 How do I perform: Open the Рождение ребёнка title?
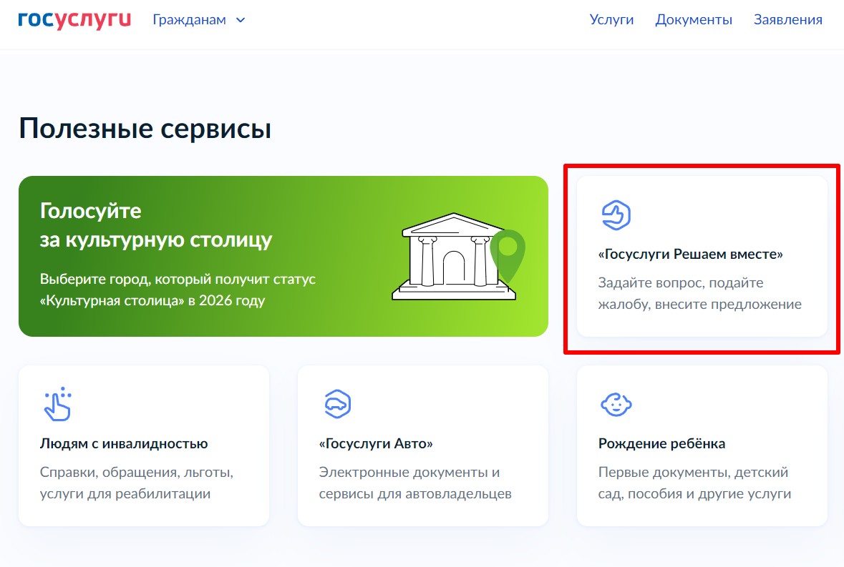pos(661,443)
